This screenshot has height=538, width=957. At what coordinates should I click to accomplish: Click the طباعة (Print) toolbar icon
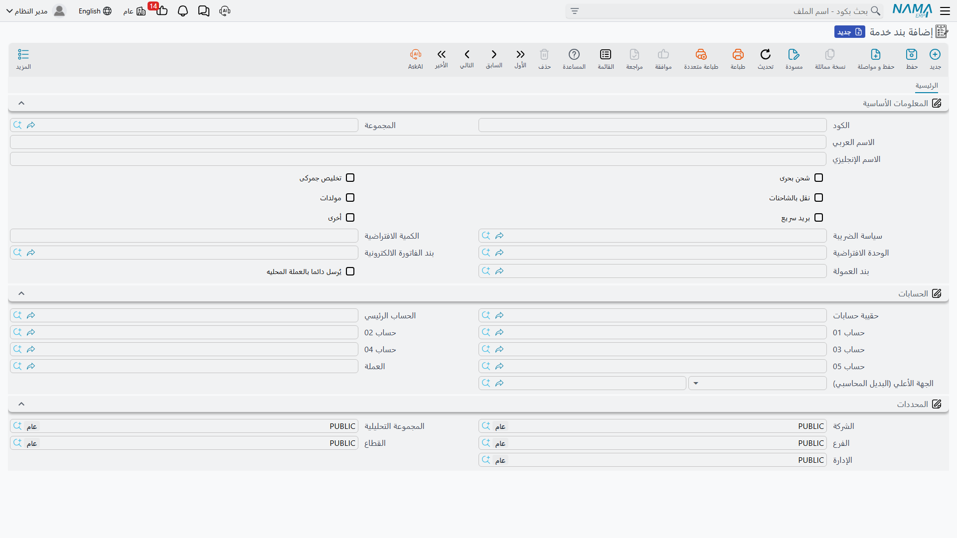(738, 54)
